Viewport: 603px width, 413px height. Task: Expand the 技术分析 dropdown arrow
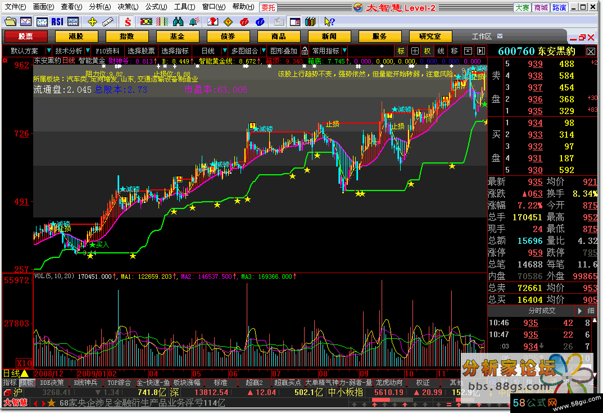(x=88, y=51)
